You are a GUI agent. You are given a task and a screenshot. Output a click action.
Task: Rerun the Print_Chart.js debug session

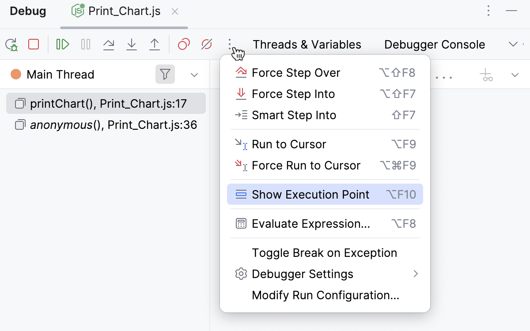pyautogui.click(x=11, y=44)
